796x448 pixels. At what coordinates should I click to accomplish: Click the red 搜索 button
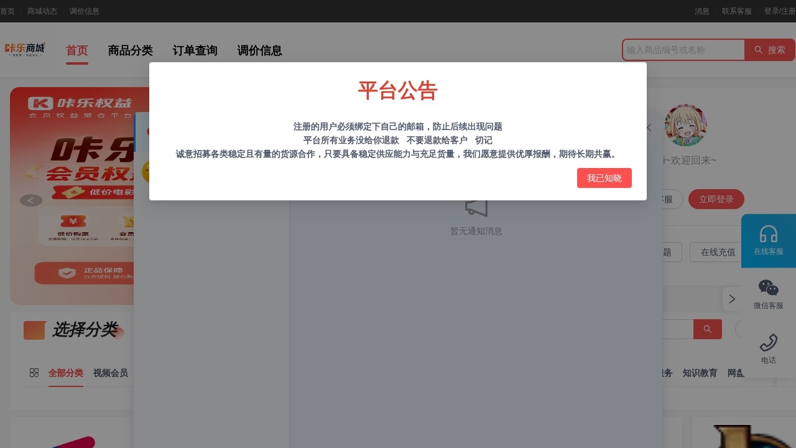pyautogui.click(x=770, y=50)
